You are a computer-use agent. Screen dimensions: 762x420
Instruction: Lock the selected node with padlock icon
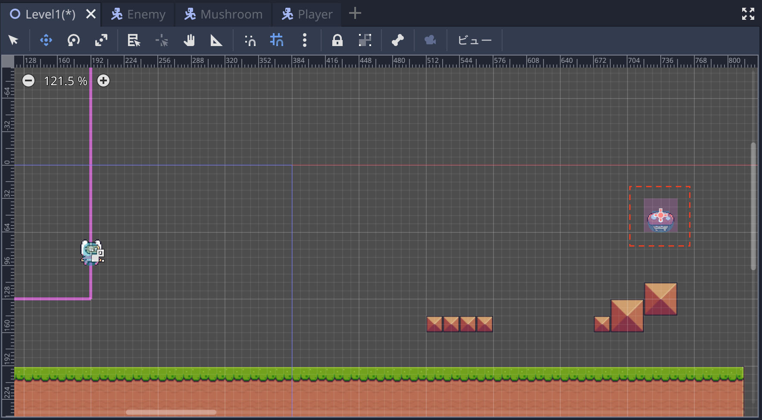point(337,40)
